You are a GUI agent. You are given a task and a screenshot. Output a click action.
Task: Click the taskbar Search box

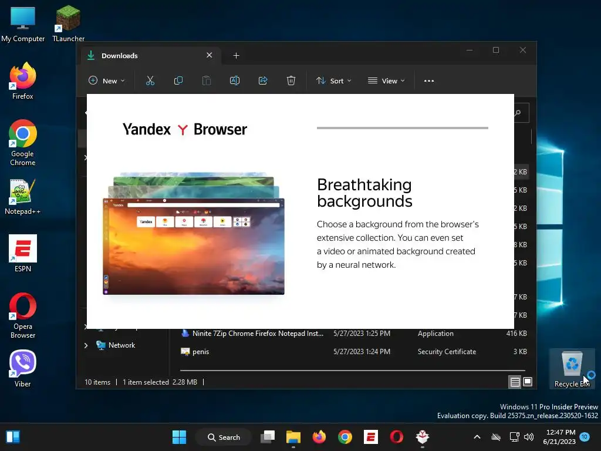(224, 437)
